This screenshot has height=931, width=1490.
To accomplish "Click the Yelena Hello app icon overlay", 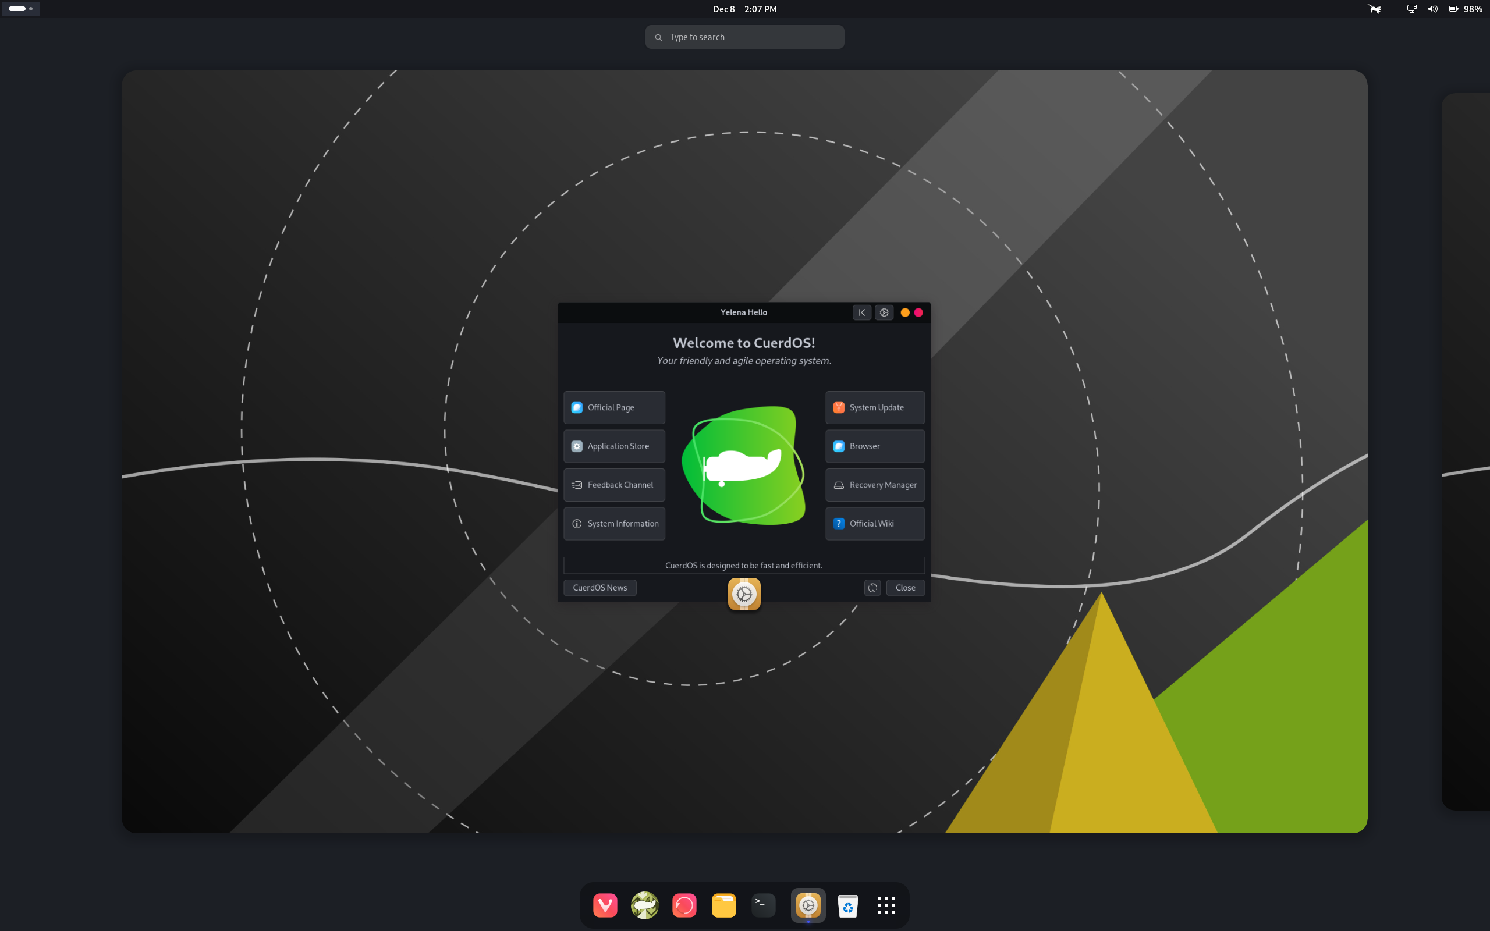I will 744,594.
